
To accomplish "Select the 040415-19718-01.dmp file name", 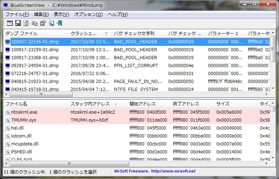I will [35, 89].
